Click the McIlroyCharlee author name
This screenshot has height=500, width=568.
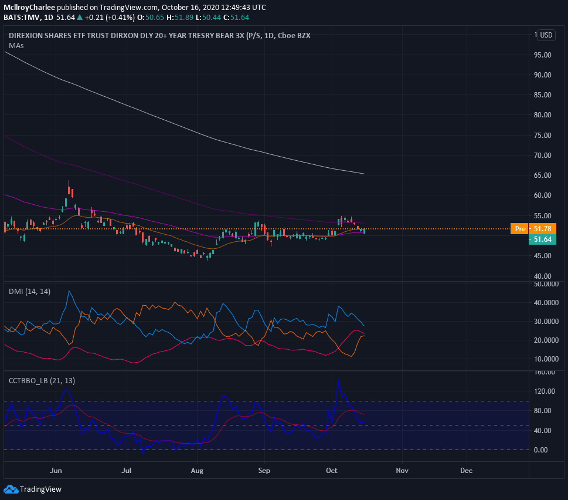point(29,7)
